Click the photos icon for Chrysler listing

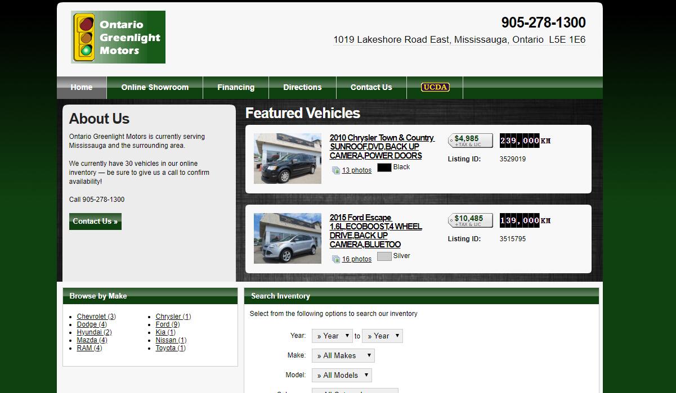(336, 170)
